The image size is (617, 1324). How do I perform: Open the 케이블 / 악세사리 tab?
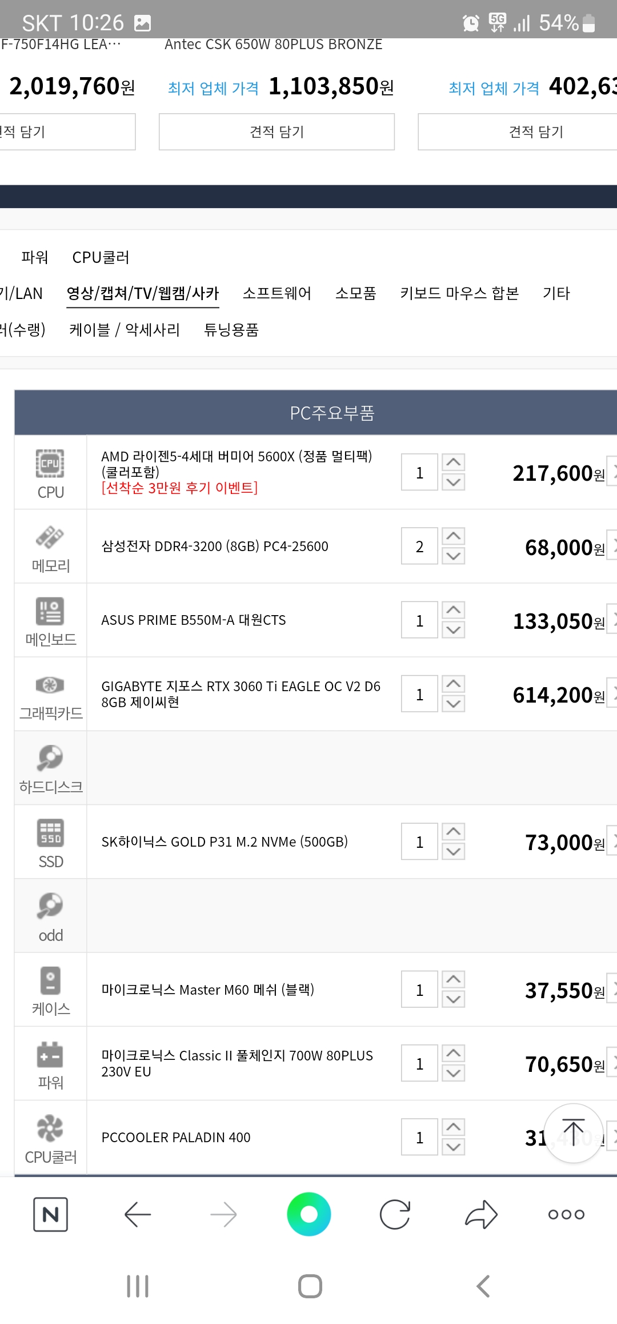pos(125,330)
